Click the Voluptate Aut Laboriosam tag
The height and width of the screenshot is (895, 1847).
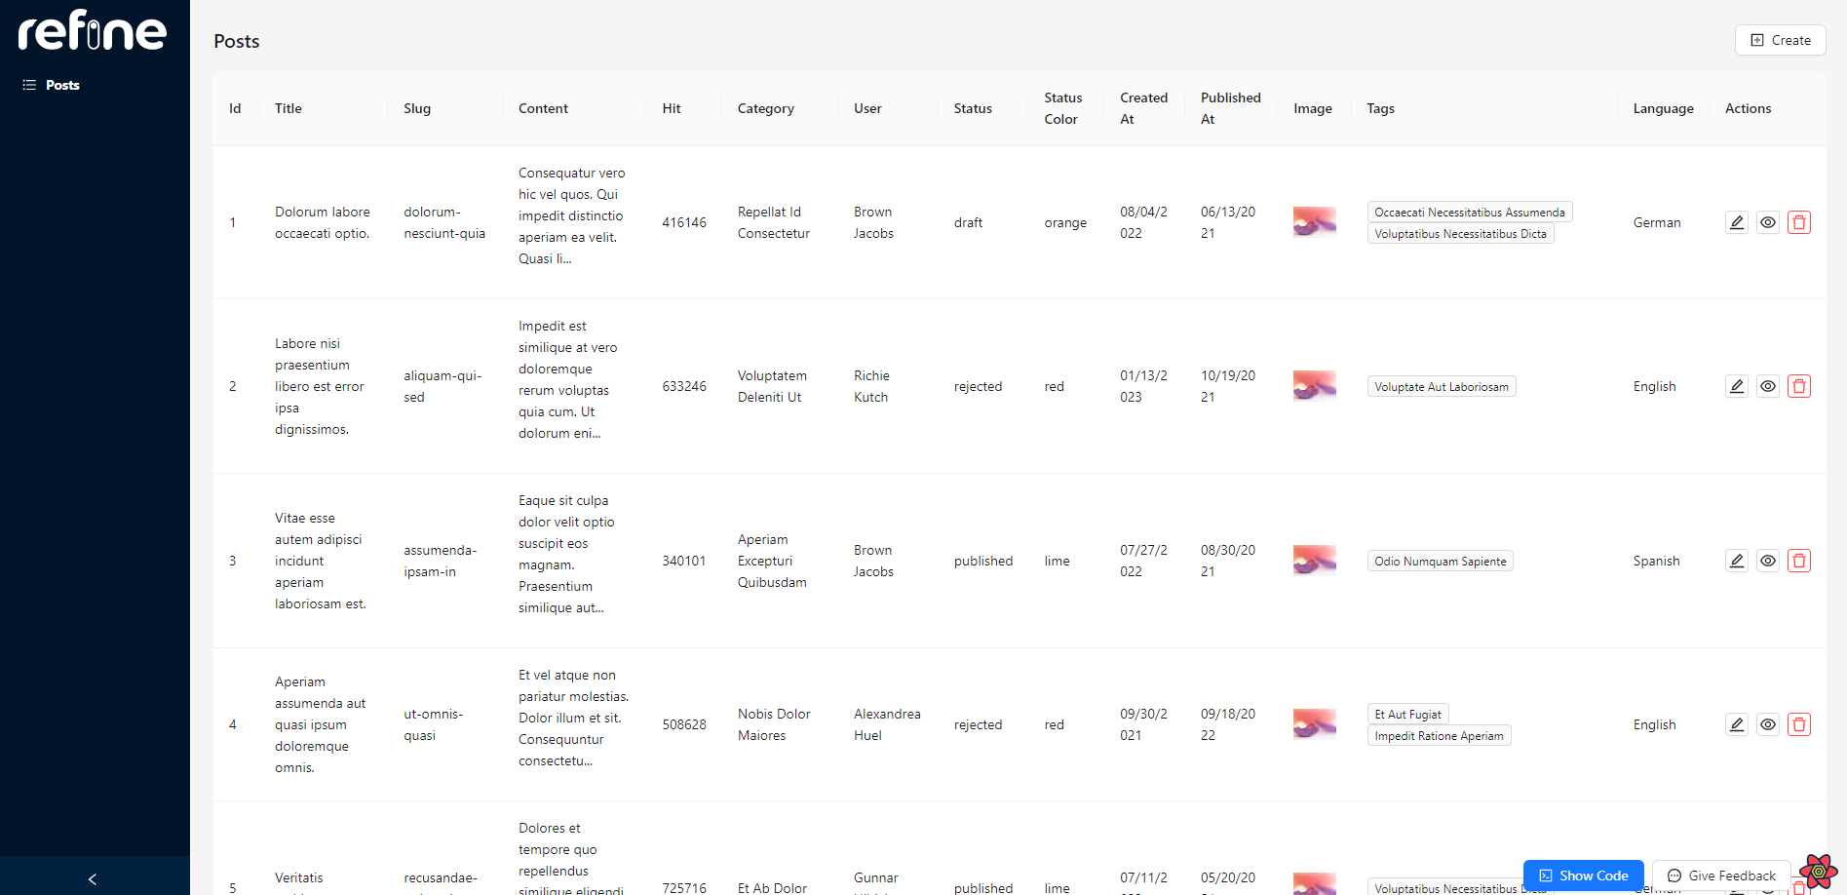click(x=1441, y=387)
